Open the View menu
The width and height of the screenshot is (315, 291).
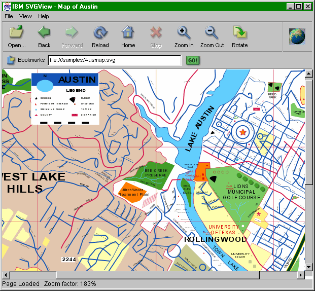[x=26, y=16]
